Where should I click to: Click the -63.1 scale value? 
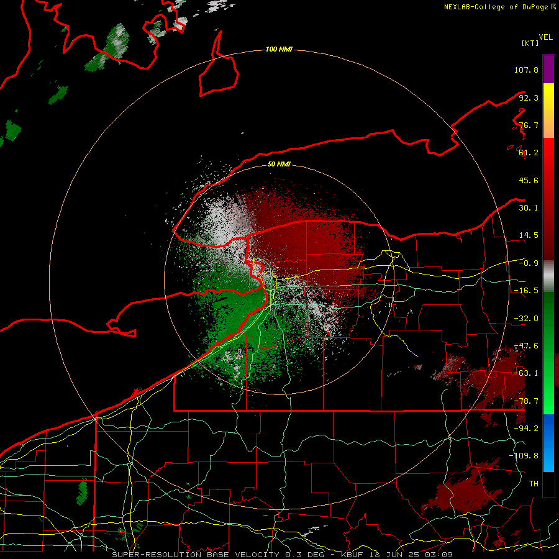click(526, 373)
